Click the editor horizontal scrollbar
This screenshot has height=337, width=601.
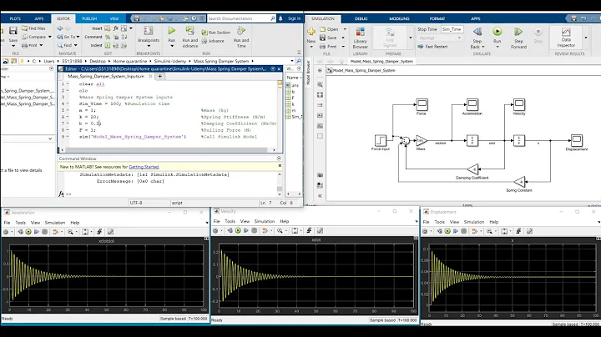[168, 150]
